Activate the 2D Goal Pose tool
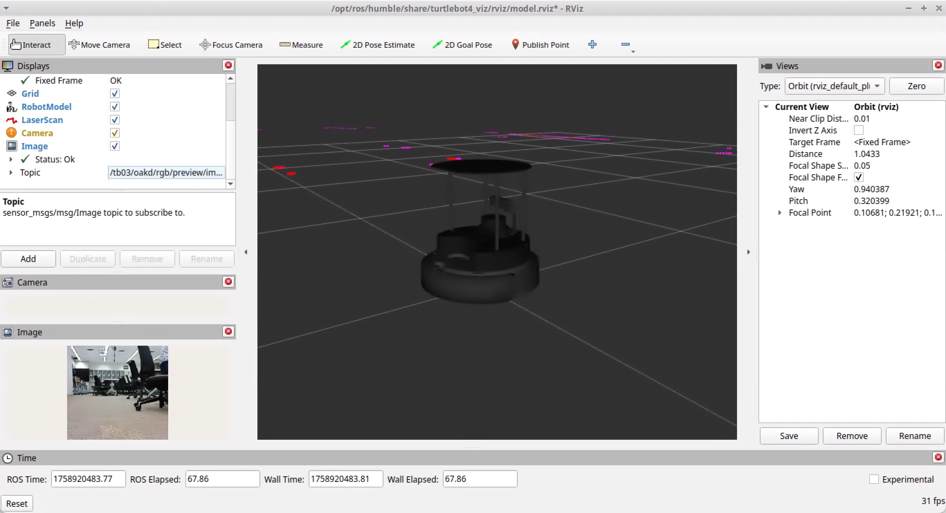This screenshot has height=513, width=946. click(x=462, y=45)
